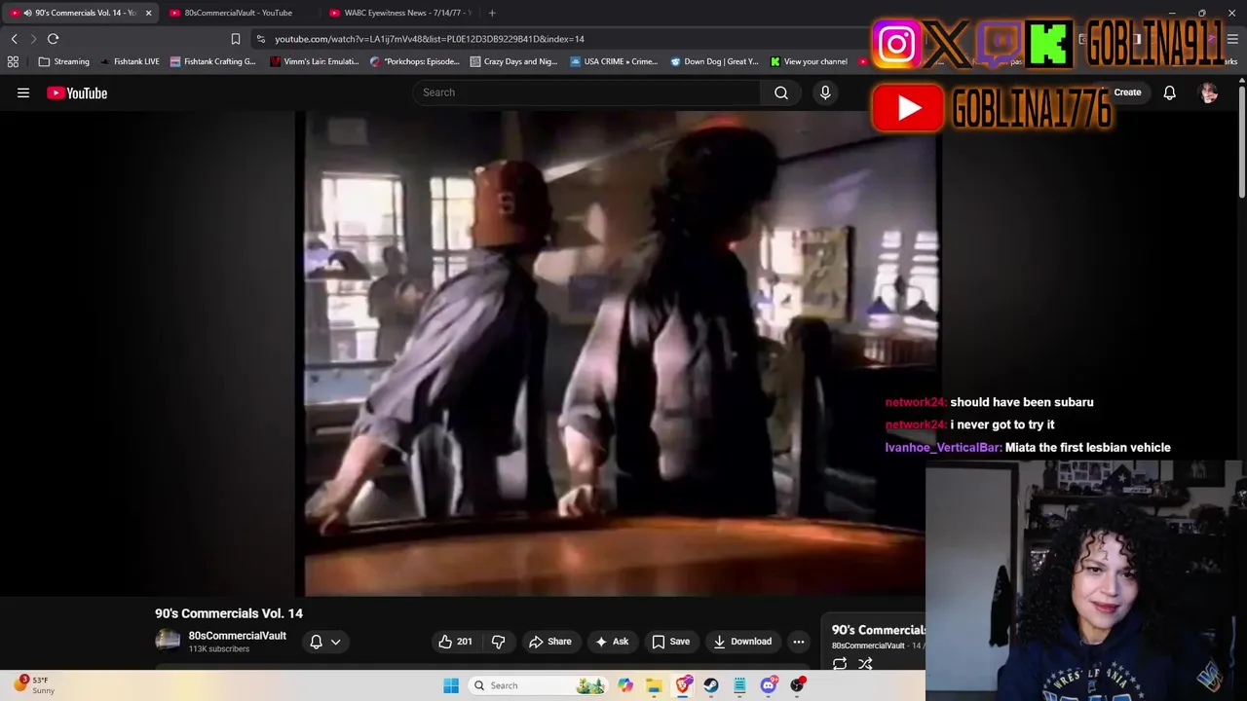Screen dimensions: 1247x701
Task: Open the Crazy Days and Nig... bookmark
Action: 513,61
